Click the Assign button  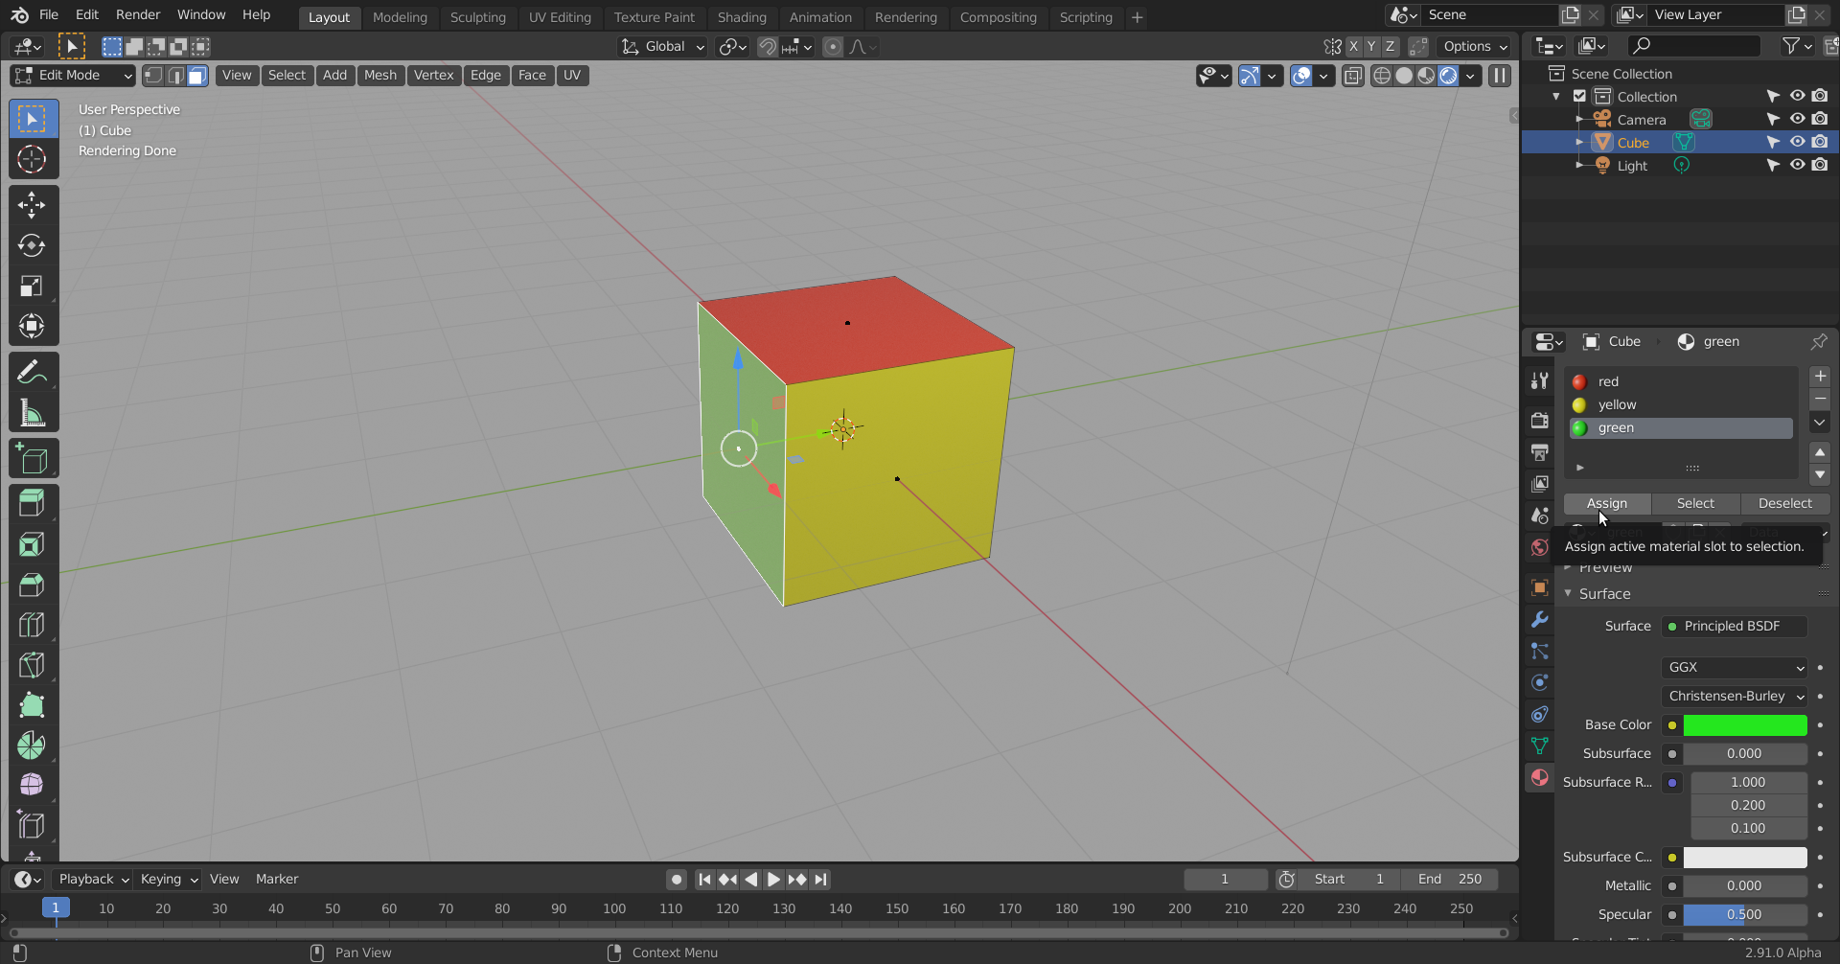pos(1606,503)
